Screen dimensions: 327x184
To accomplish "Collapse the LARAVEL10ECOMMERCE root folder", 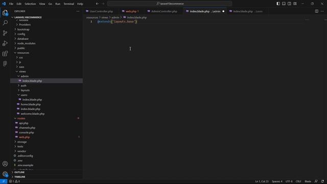I will pos(28,17).
